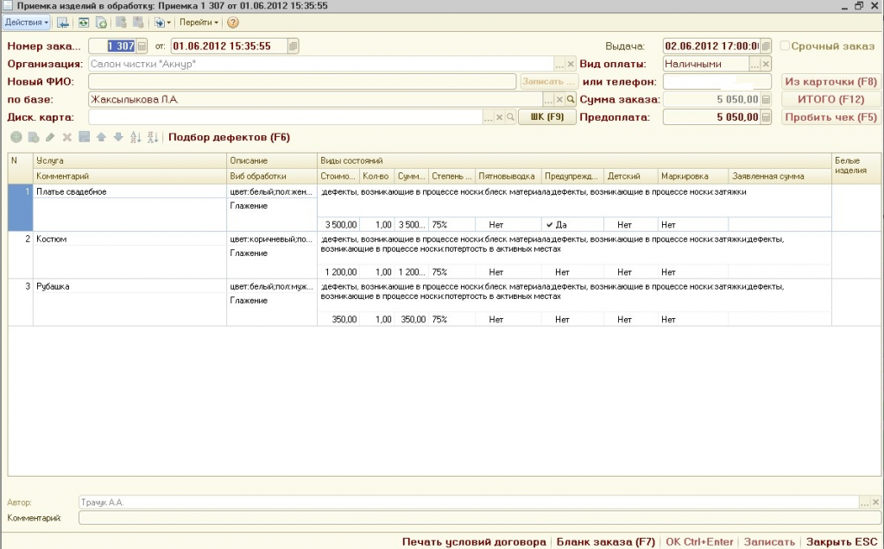The width and height of the screenshot is (884, 549).
Task: Toggle the checked Да warning cell for Платье свадебное
Action: 572,225
